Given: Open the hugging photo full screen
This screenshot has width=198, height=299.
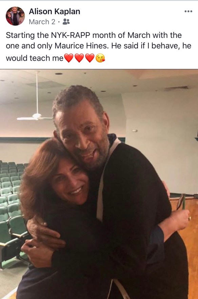Looking at the screenshot, I should pyautogui.click(x=99, y=184).
